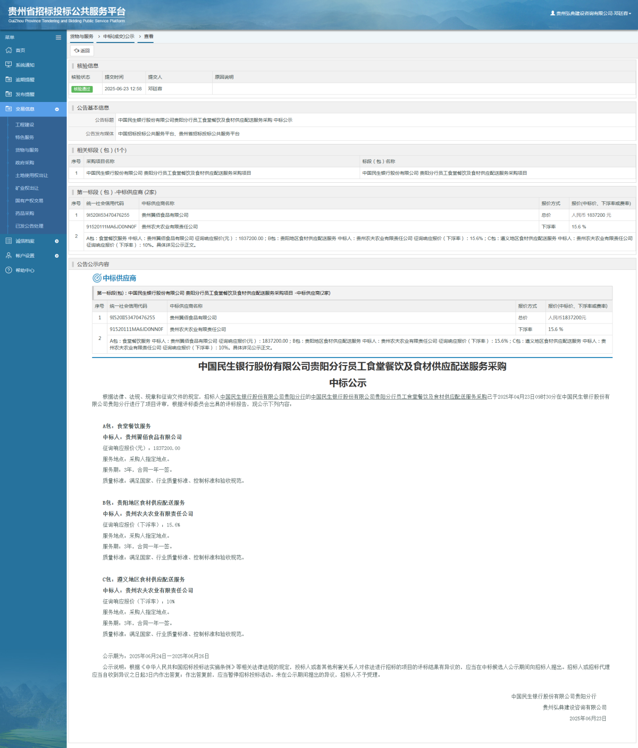
Task: Open the user account dropdown 邓廷睿
Action: (x=591, y=13)
